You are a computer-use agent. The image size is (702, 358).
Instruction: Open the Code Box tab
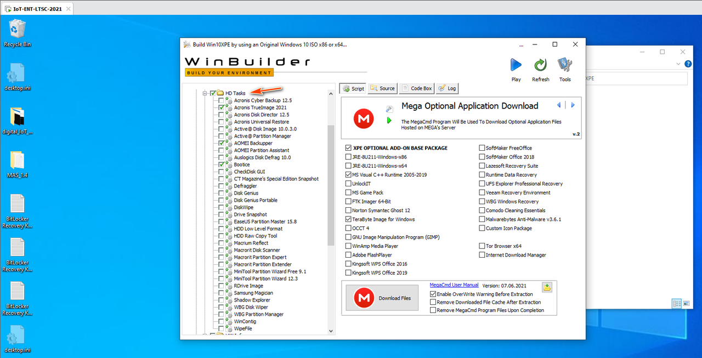(417, 88)
